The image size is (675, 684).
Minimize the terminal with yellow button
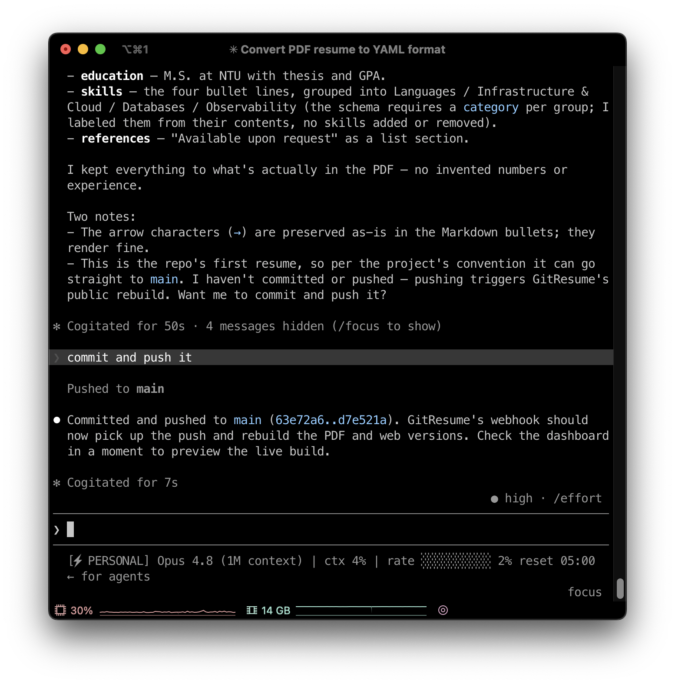(x=83, y=50)
